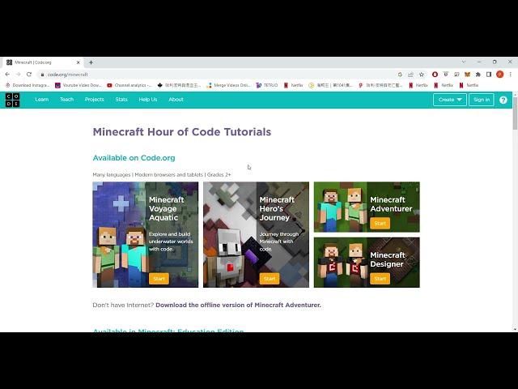Click "Journey through Minecraft with code" description

click(279, 242)
